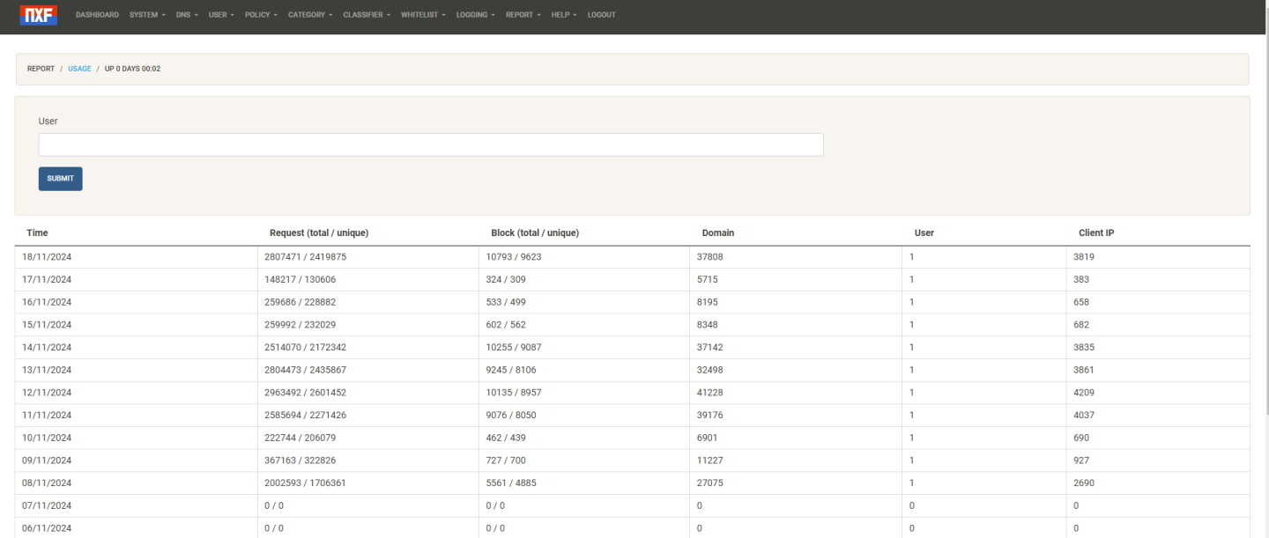Expand the Policy dropdown menu

click(x=260, y=15)
